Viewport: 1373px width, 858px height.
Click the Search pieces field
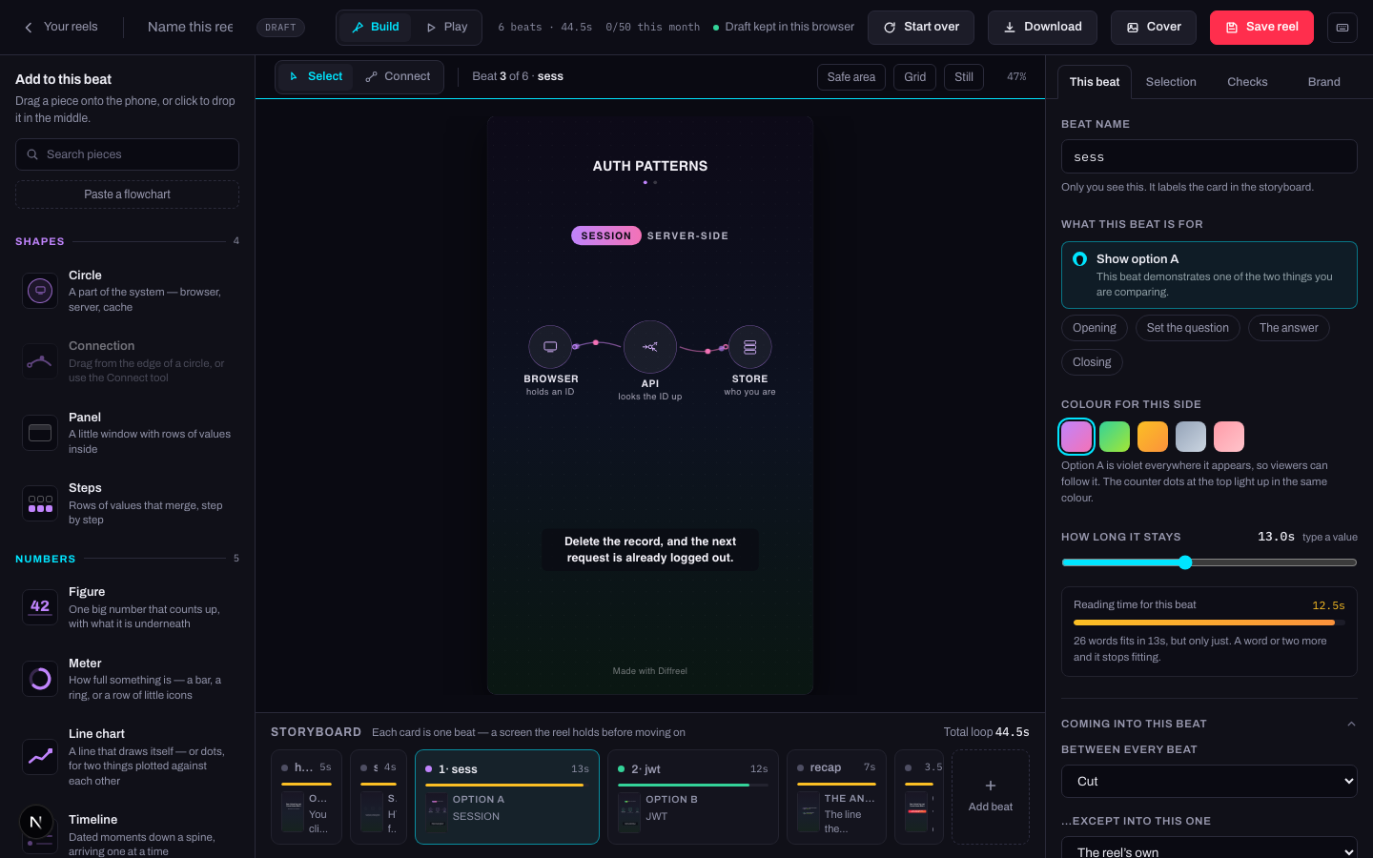point(127,154)
